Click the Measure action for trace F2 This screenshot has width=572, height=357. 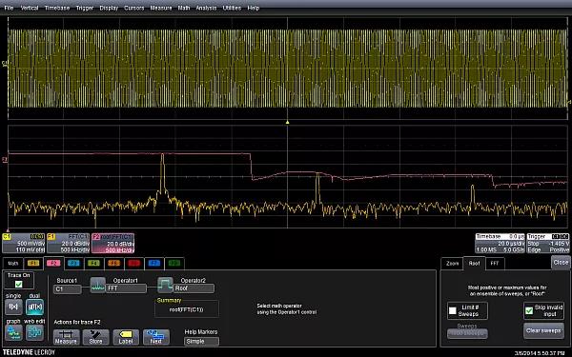[66, 337]
